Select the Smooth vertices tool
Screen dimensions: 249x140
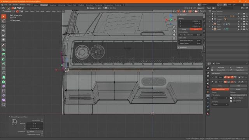[x=4, y=86]
